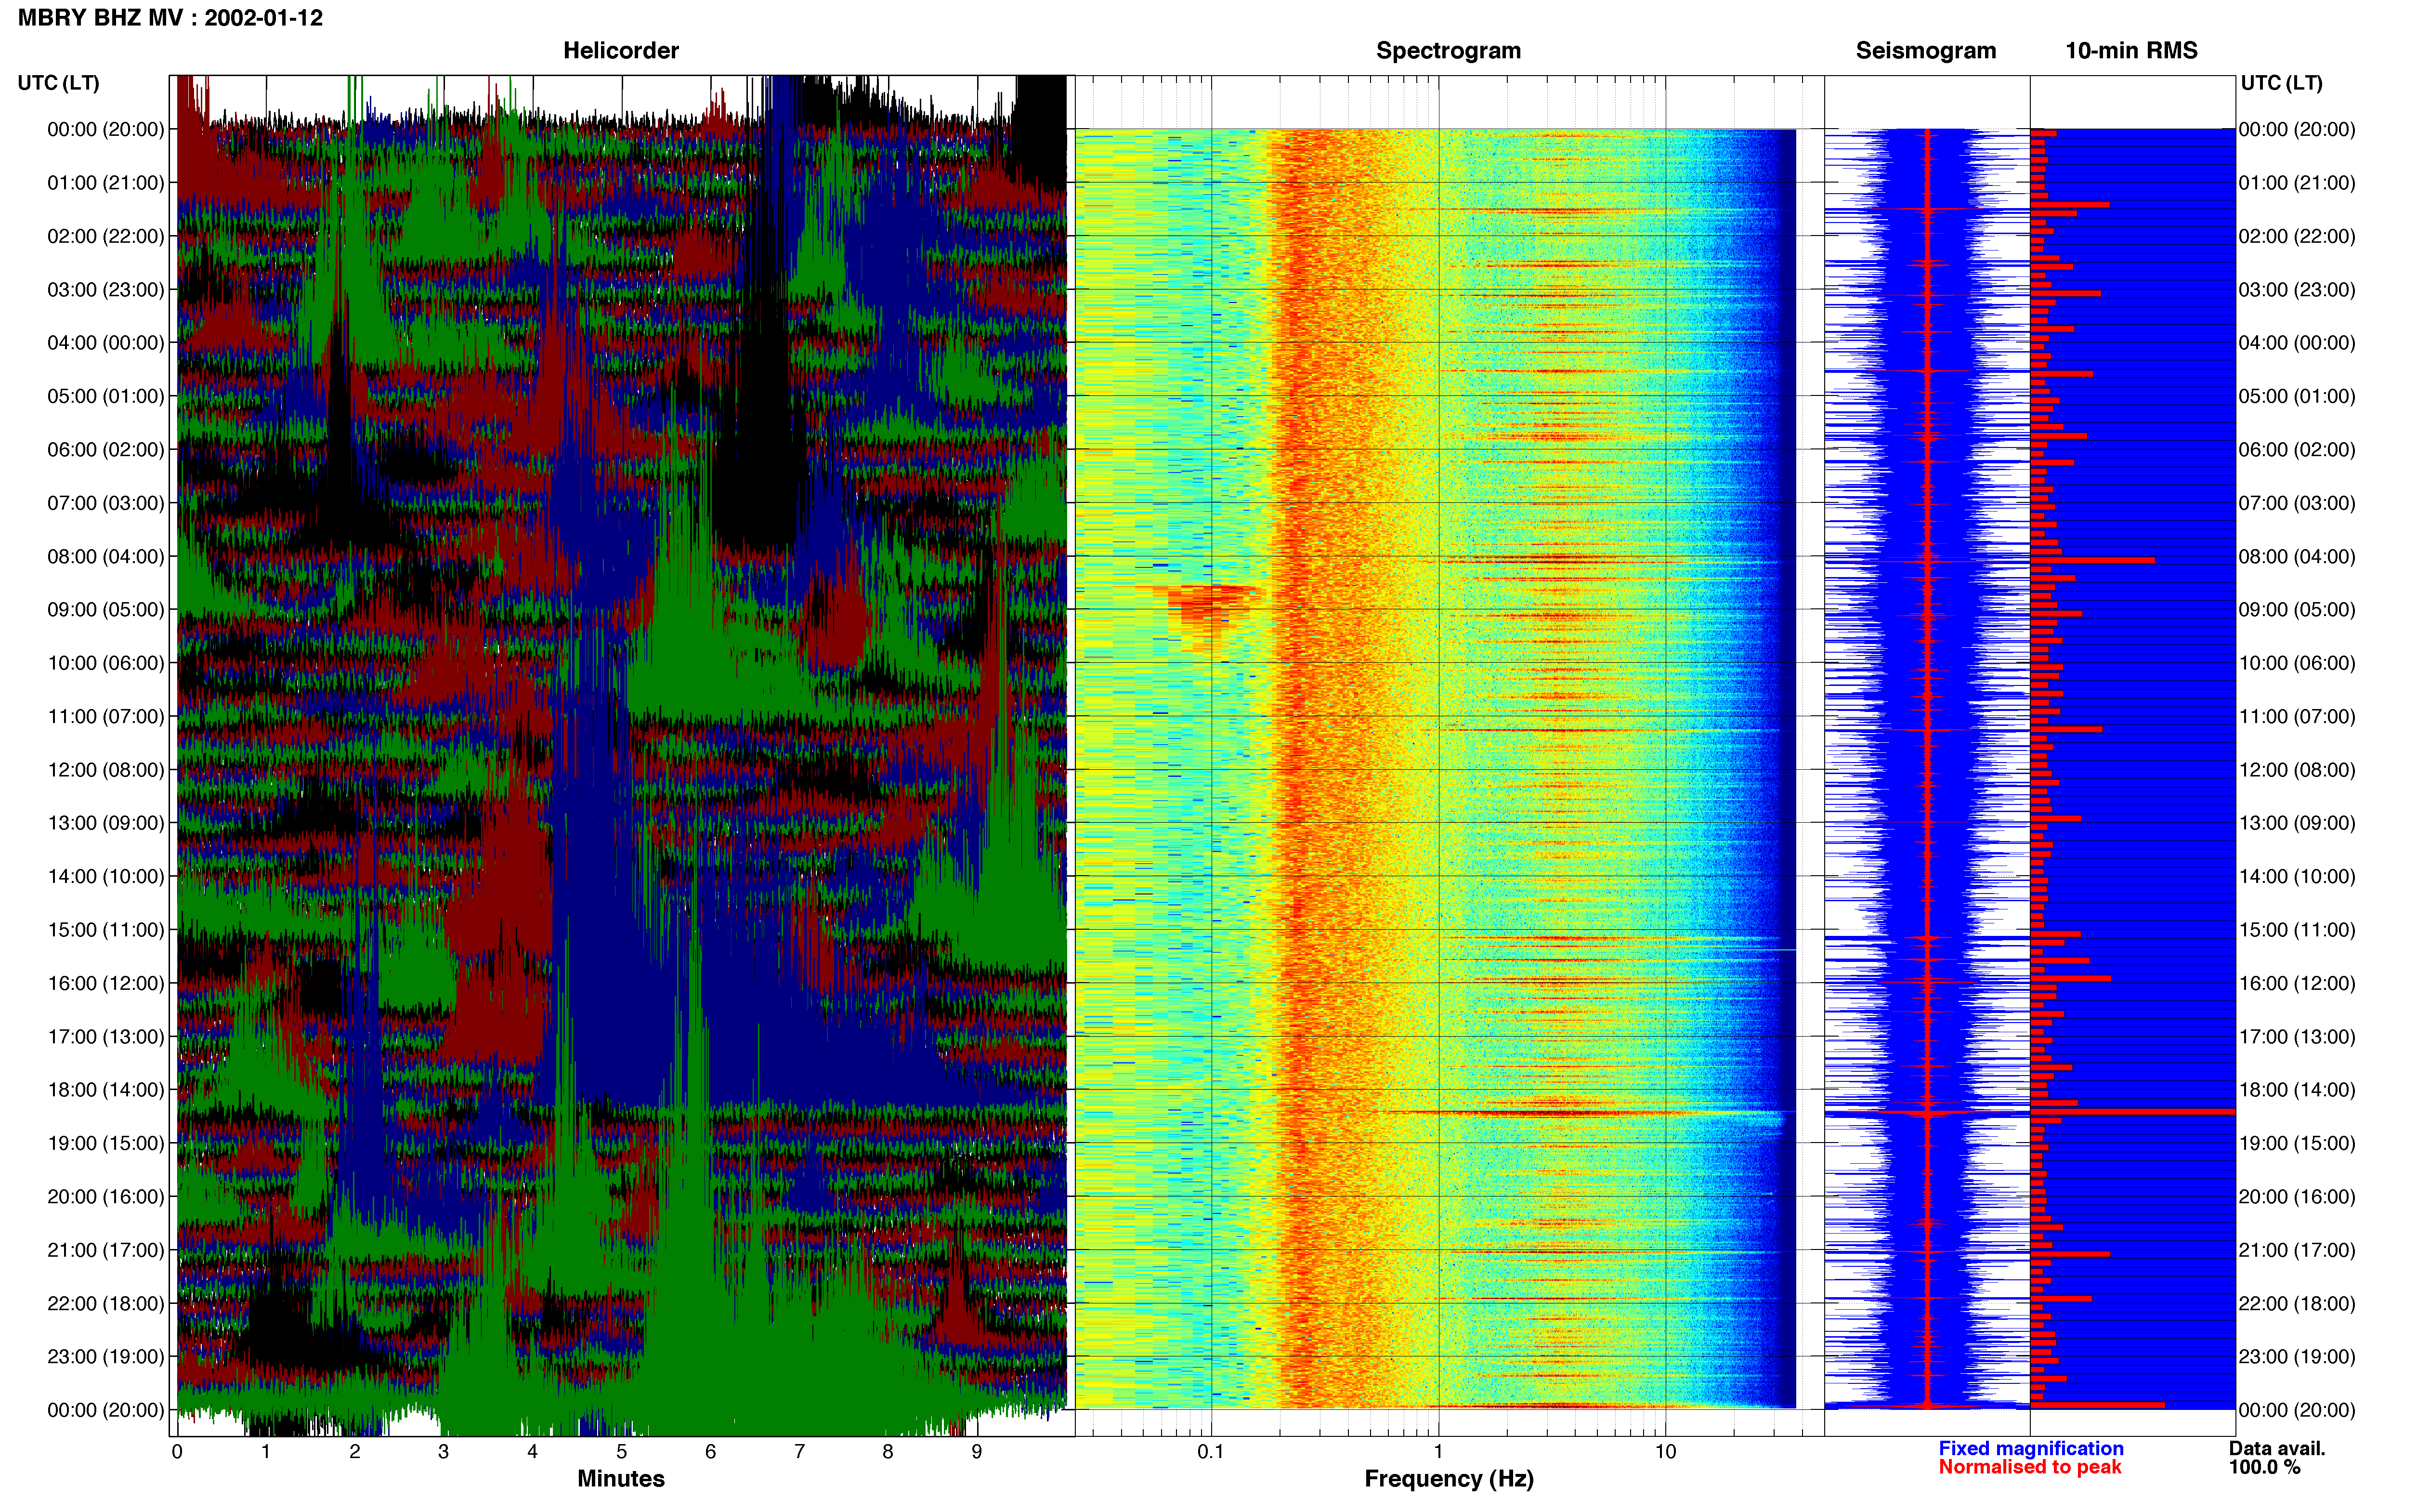
Task: Click minute tick 7 on helicorder axis
Action: (x=800, y=1451)
